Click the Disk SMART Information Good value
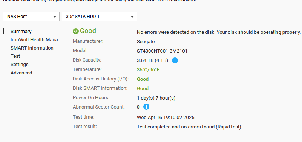302x142 pixels. [143, 88]
